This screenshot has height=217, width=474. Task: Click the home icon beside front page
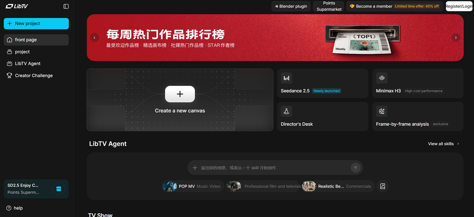9,40
